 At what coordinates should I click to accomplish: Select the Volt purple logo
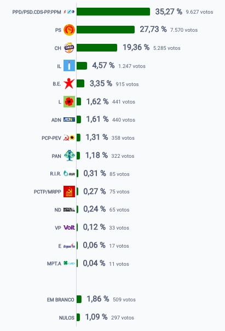click(x=69, y=227)
